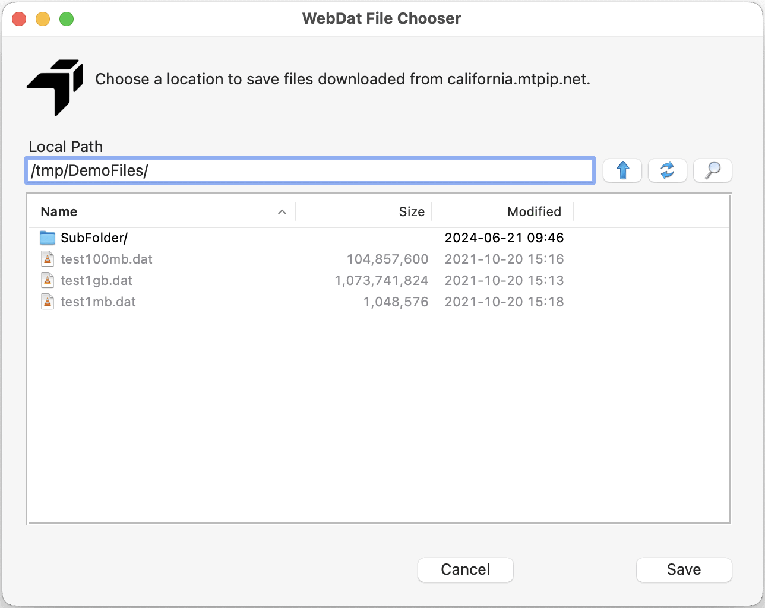Refresh the file listing
The height and width of the screenshot is (608, 765).
click(668, 171)
